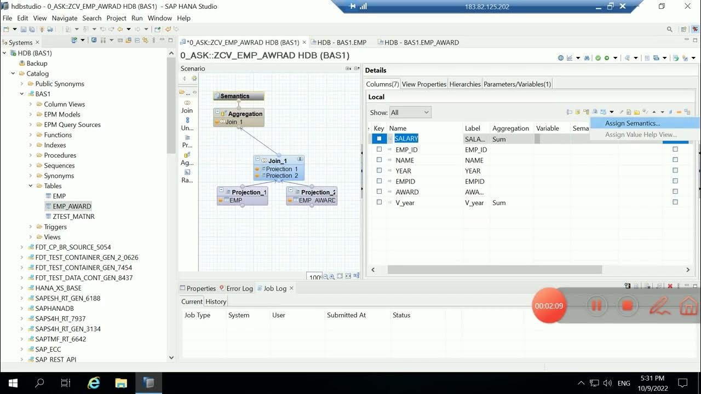Select the Rank node in the palette
This screenshot has width=701, height=394.
pyautogui.click(x=187, y=176)
